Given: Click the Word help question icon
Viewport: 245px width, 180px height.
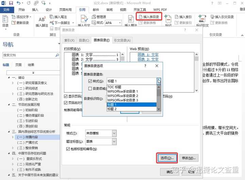Looking at the screenshot, I should coord(212,3).
